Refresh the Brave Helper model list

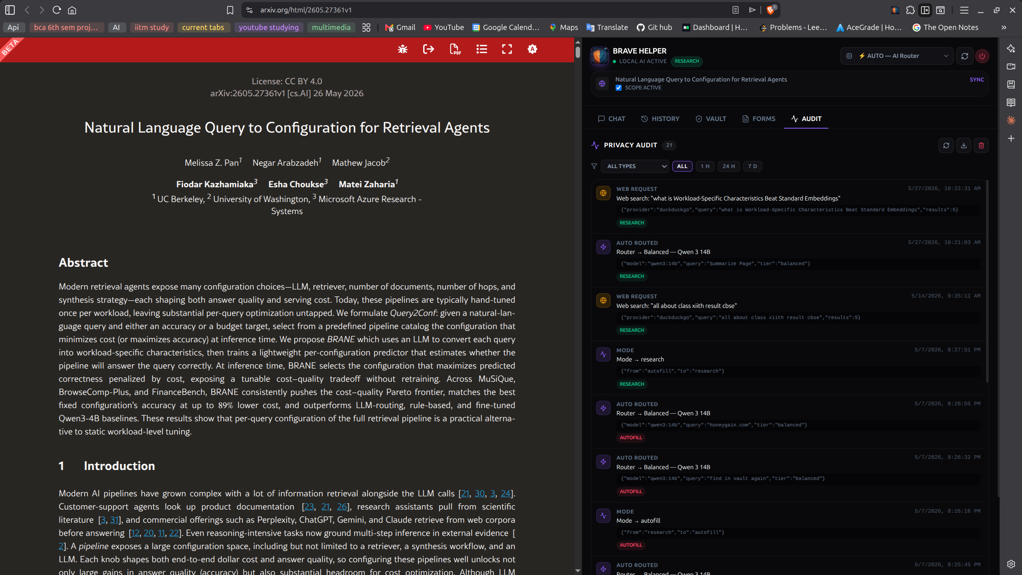tap(965, 56)
